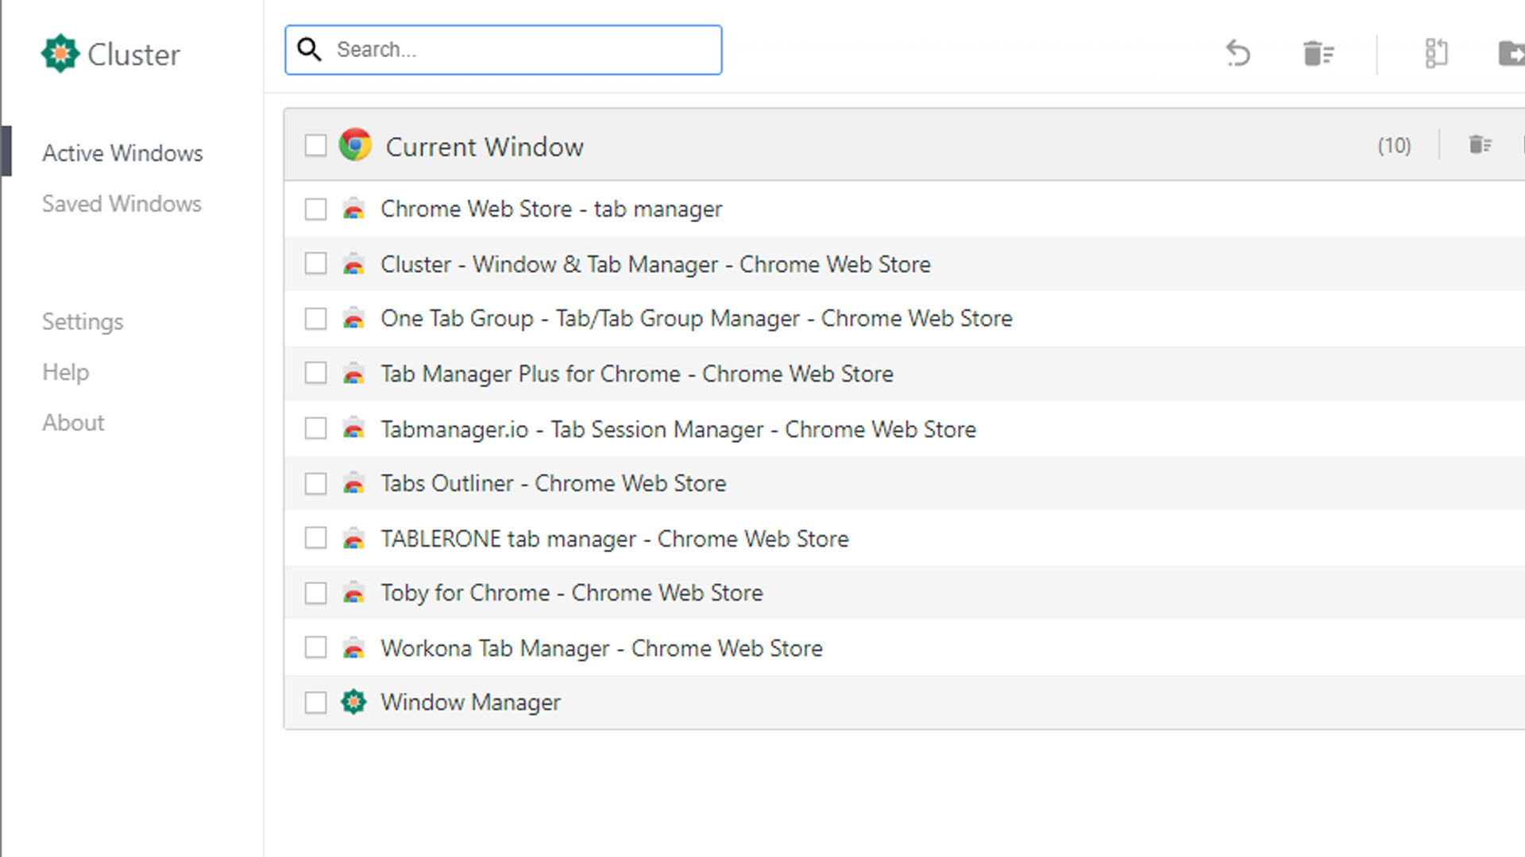
Task: Click the Cluster snowflake logo icon
Action: pyautogui.click(x=60, y=53)
